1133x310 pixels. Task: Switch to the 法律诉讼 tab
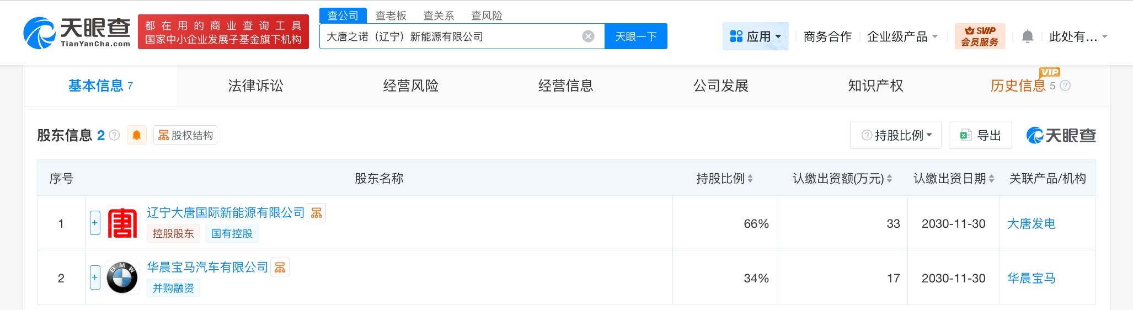pyautogui.click(x=255, y=85)
